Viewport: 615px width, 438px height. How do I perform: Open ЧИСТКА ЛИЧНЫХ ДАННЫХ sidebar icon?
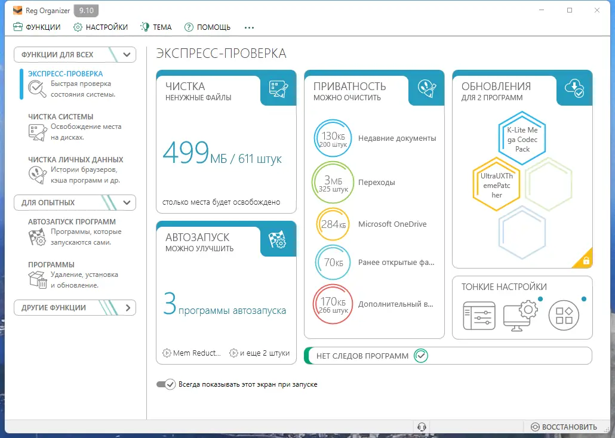(38, 175)
